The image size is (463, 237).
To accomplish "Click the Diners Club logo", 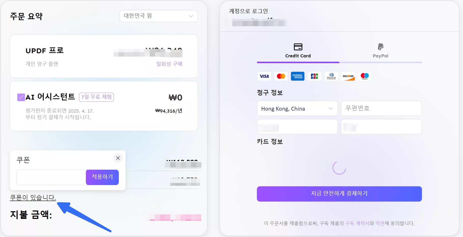I will (x=331, y=76).
